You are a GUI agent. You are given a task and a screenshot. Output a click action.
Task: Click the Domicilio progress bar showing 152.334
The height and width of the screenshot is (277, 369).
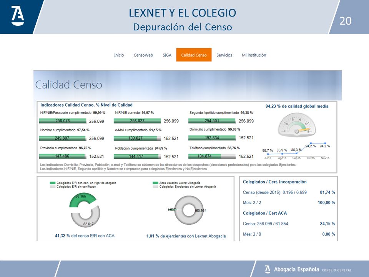coord(212,138)
